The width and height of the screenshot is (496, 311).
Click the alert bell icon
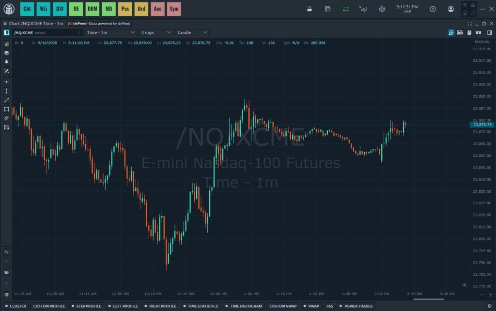click(x=7, y=62)
